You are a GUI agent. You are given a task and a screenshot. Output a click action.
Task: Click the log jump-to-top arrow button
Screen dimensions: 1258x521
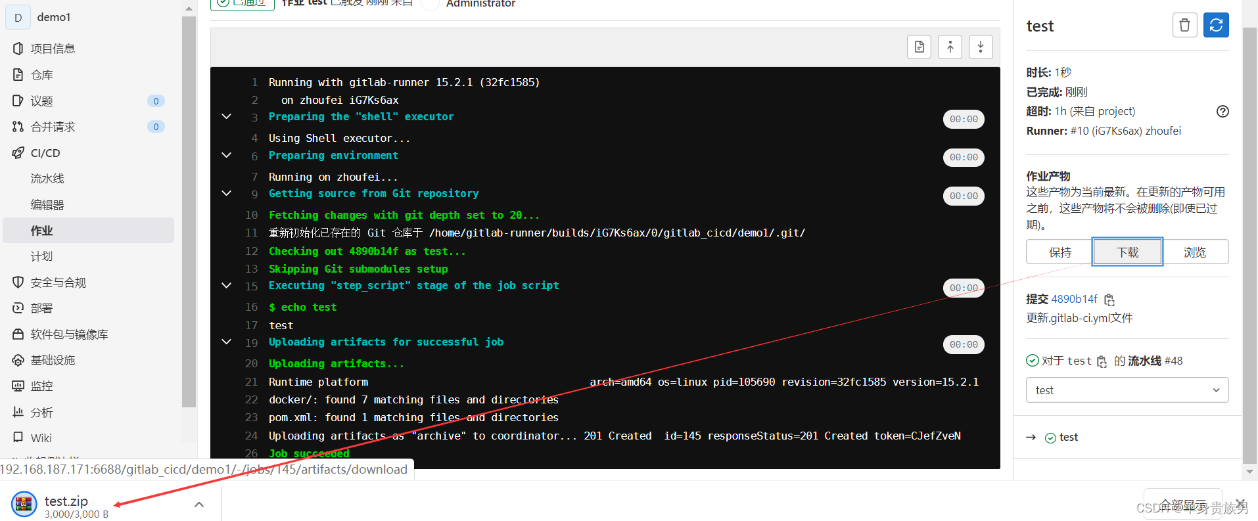950,47
